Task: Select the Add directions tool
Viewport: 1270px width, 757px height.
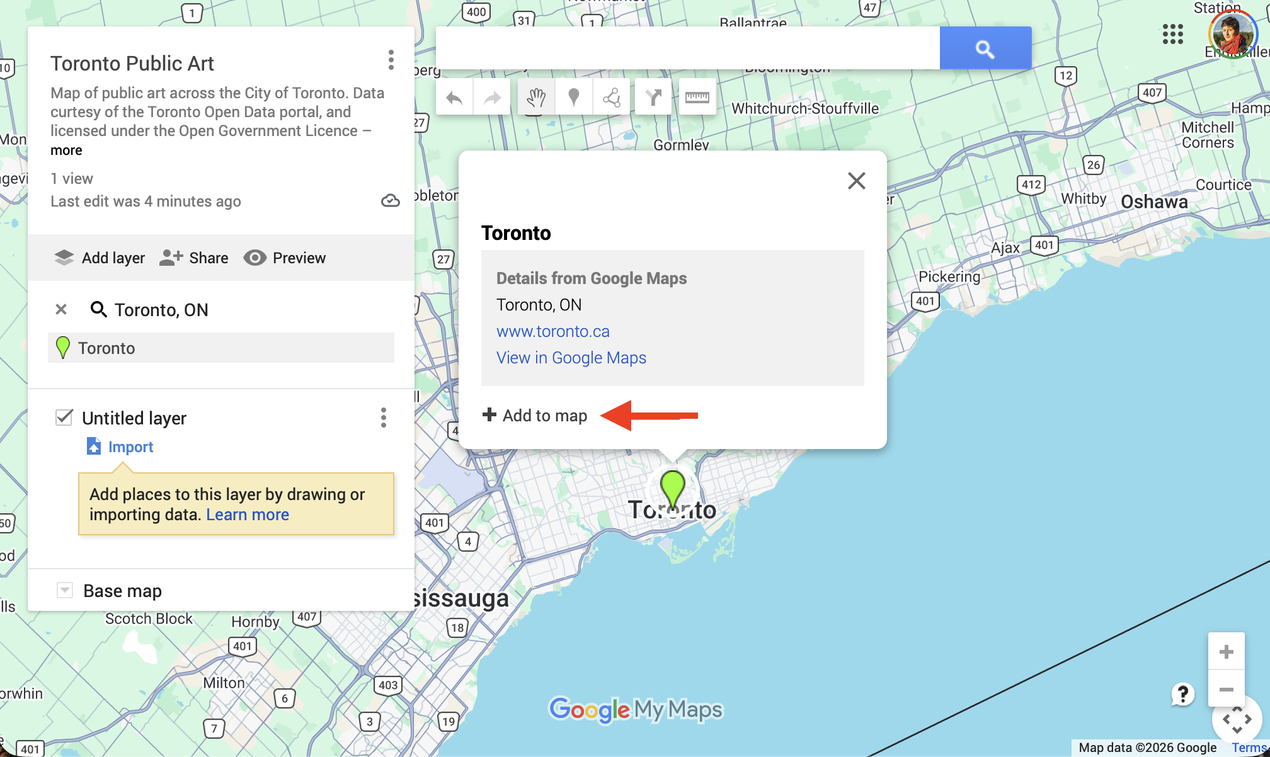Action: (653, 98)
